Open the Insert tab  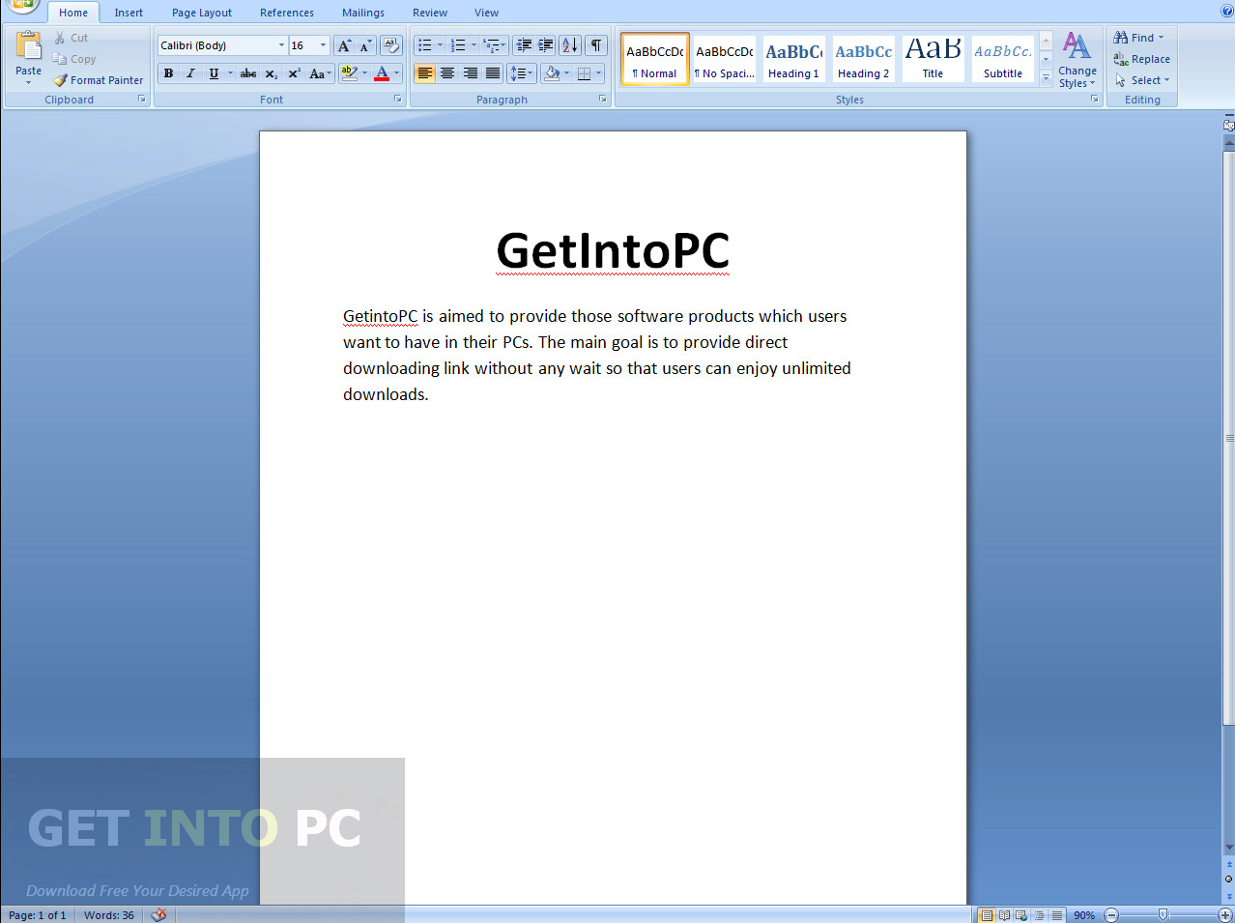coord(129,13)
